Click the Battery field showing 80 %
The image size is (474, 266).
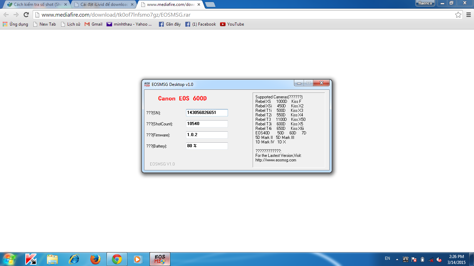(x=207, y=146)
